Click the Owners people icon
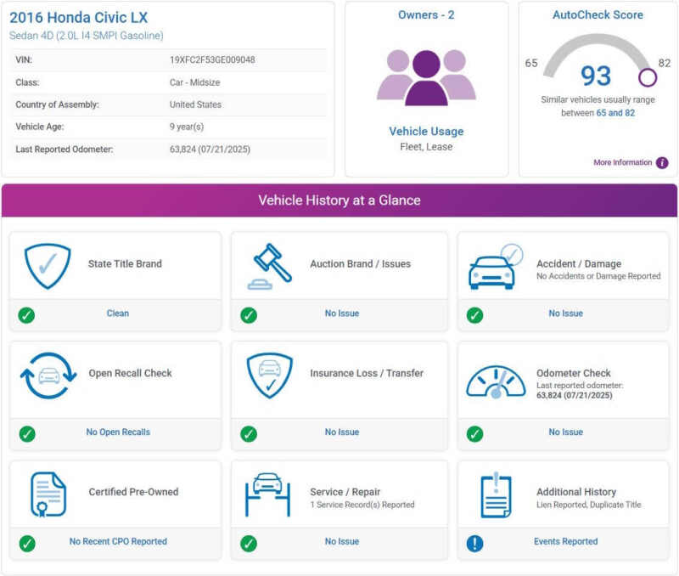Screen dimensions: 679x576 (426, 76)
